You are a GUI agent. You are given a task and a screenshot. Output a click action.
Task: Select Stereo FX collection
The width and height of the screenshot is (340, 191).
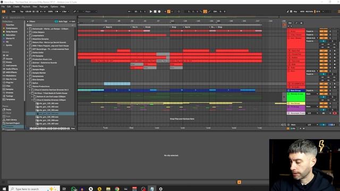[10, 38]
